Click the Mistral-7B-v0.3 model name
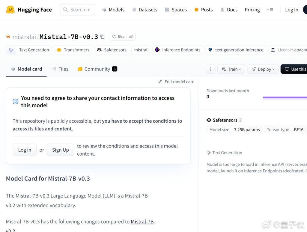Viewport: 307px width, 232px height. (x=69, y=37)
